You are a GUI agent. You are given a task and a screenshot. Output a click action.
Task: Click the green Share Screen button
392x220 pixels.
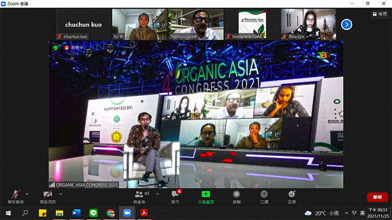click(x=206, y=197)
